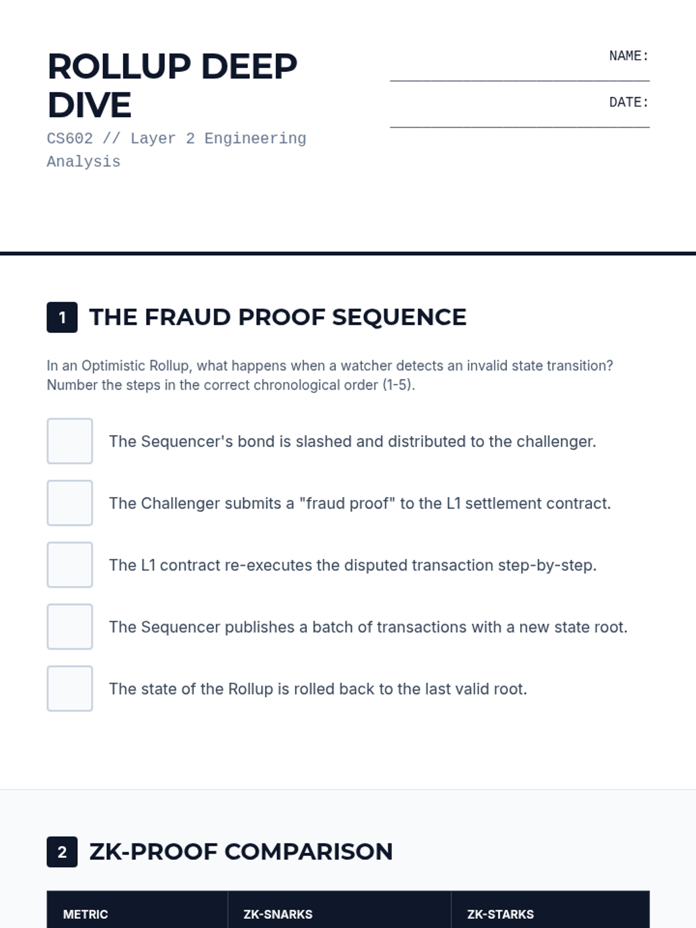This screenshot has width=696, height=928.
Task: Select the box beside Sequencer's bond slashed
Action: pyautogui.click(x=70, y=441)
